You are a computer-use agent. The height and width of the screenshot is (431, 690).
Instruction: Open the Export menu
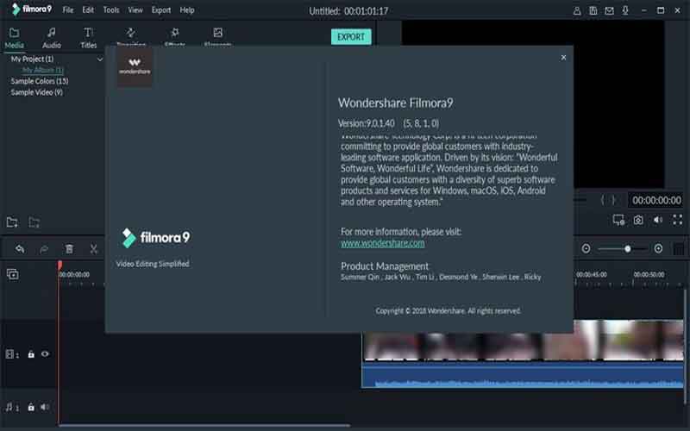point(161,9)
